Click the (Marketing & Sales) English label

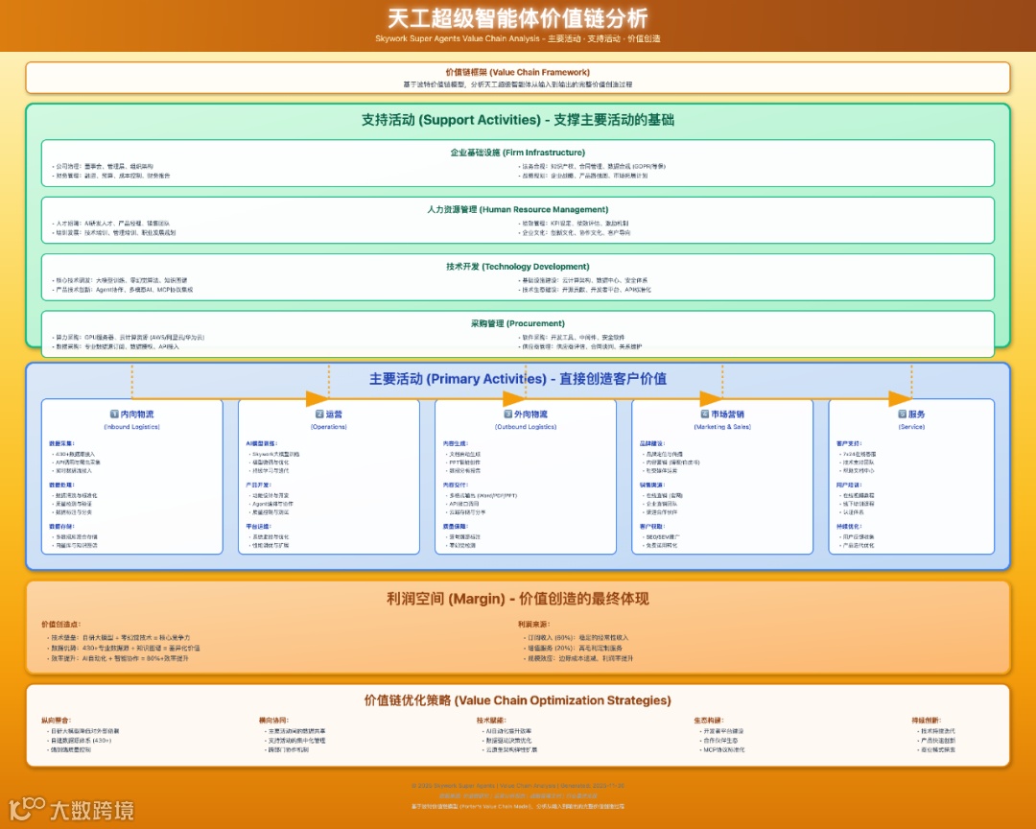(x=722, y=426)
